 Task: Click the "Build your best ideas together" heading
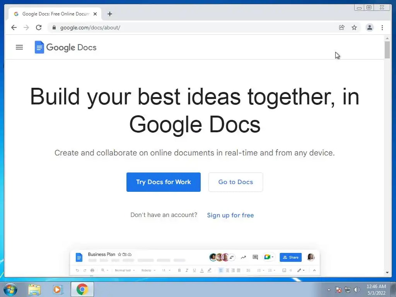point(195,110)
